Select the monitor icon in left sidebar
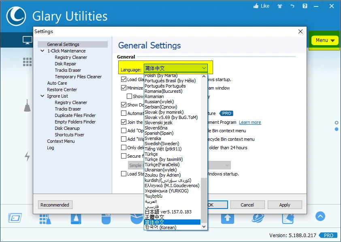This screenshot has width=341, height=242. point(28,40)
